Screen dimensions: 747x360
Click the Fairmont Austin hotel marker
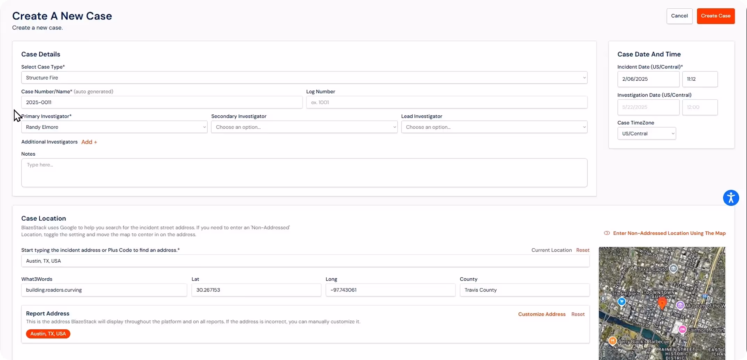click(x=682, y=330)
